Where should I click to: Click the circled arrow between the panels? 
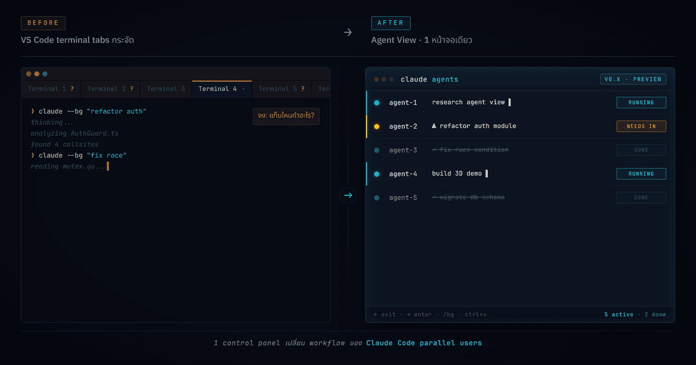point(348,195)
